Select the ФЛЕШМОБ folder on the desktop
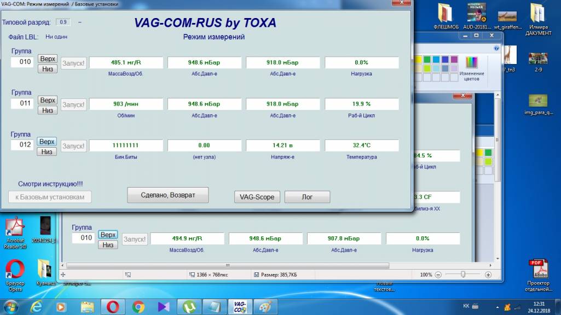Viewport: 561px width, 315px height. point(446,16)
